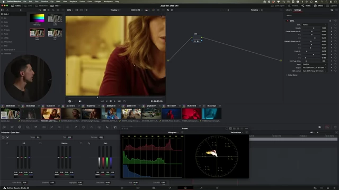The image size is (339, 190).
Task: Open the Power Window palette
Action: 83,127
